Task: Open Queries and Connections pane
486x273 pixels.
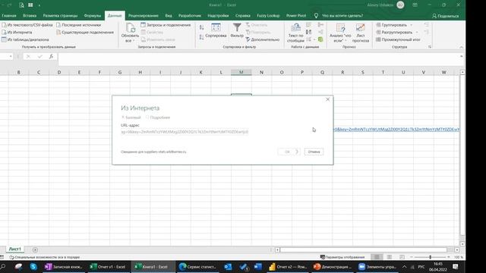Action: pos(166,25)
